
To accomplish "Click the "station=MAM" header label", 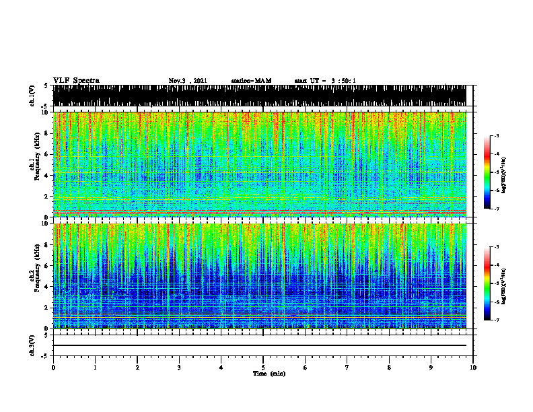I will click(251, 81).
